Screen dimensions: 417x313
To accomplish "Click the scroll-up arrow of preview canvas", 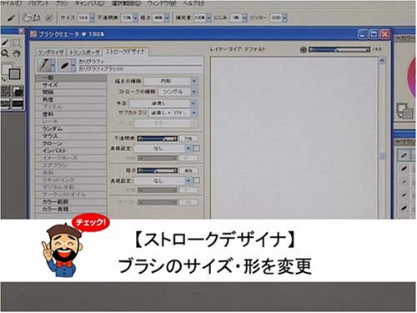I will tap(383, 61).
